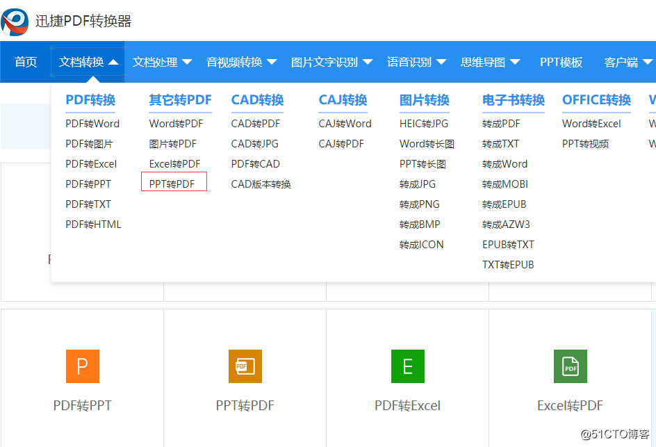This screenshot has width=656, height=447.
Task: Choose PDF转PPT in the PDF转换 column
Action: pos(88,184)
